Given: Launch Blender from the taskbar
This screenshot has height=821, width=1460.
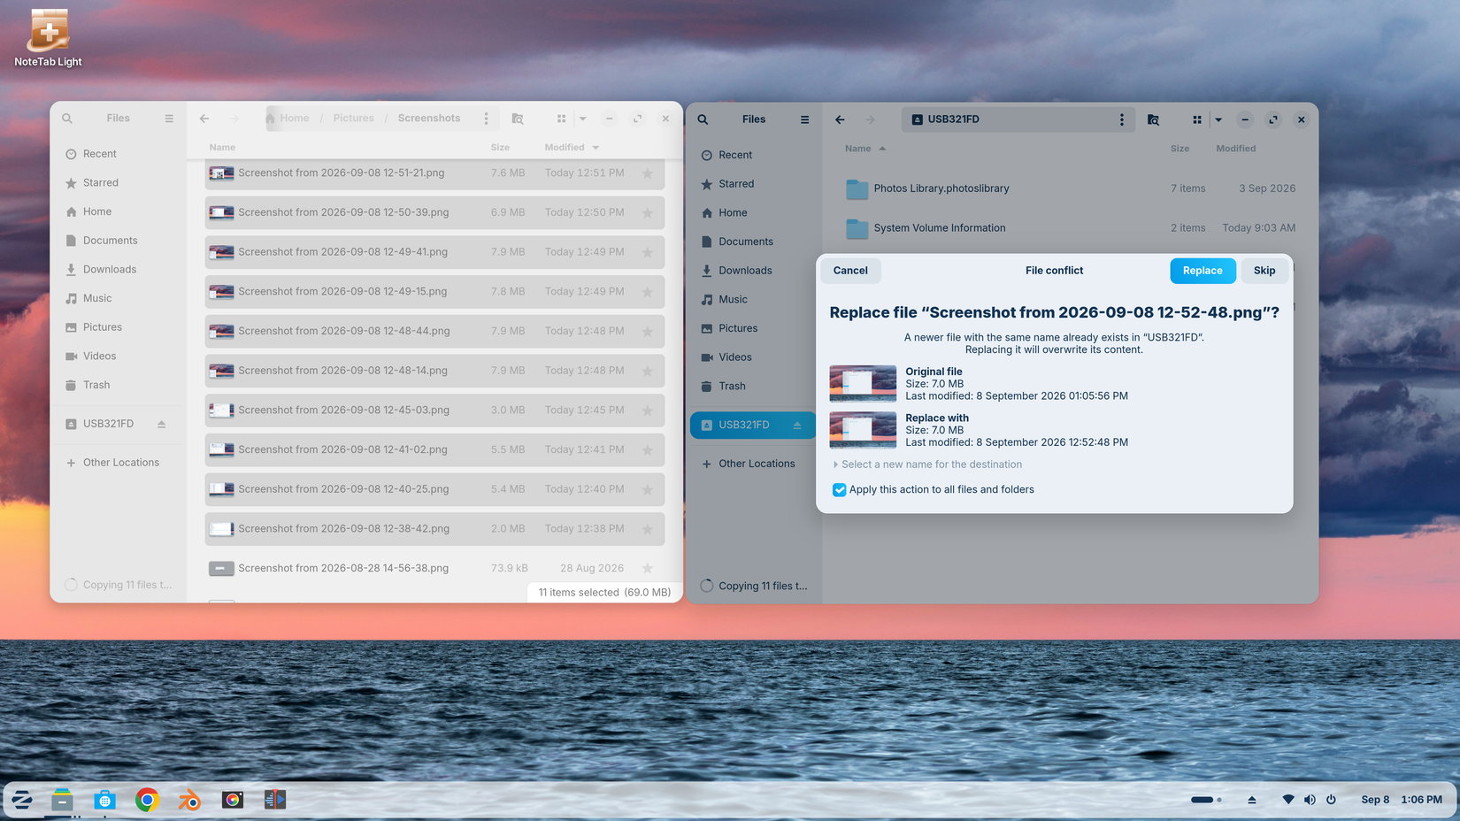Looking at the screenshot, I should coord(189,800).
